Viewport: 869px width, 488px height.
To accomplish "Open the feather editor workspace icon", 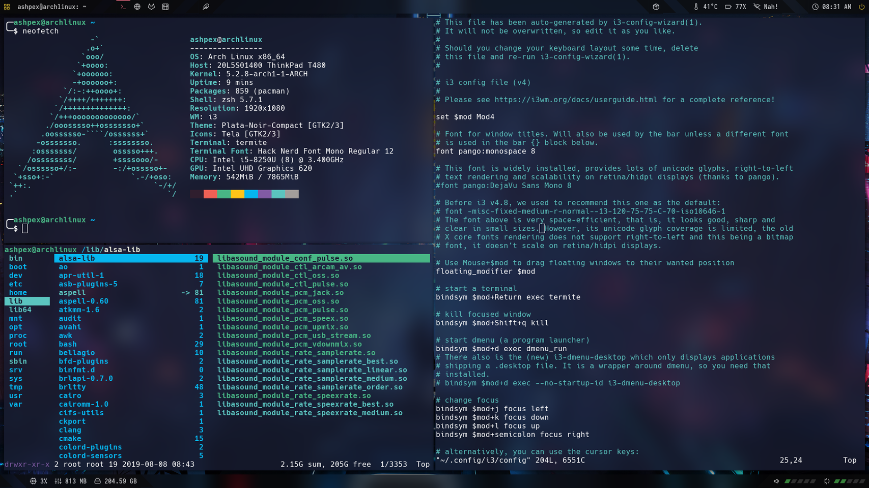I will [206, 7].
